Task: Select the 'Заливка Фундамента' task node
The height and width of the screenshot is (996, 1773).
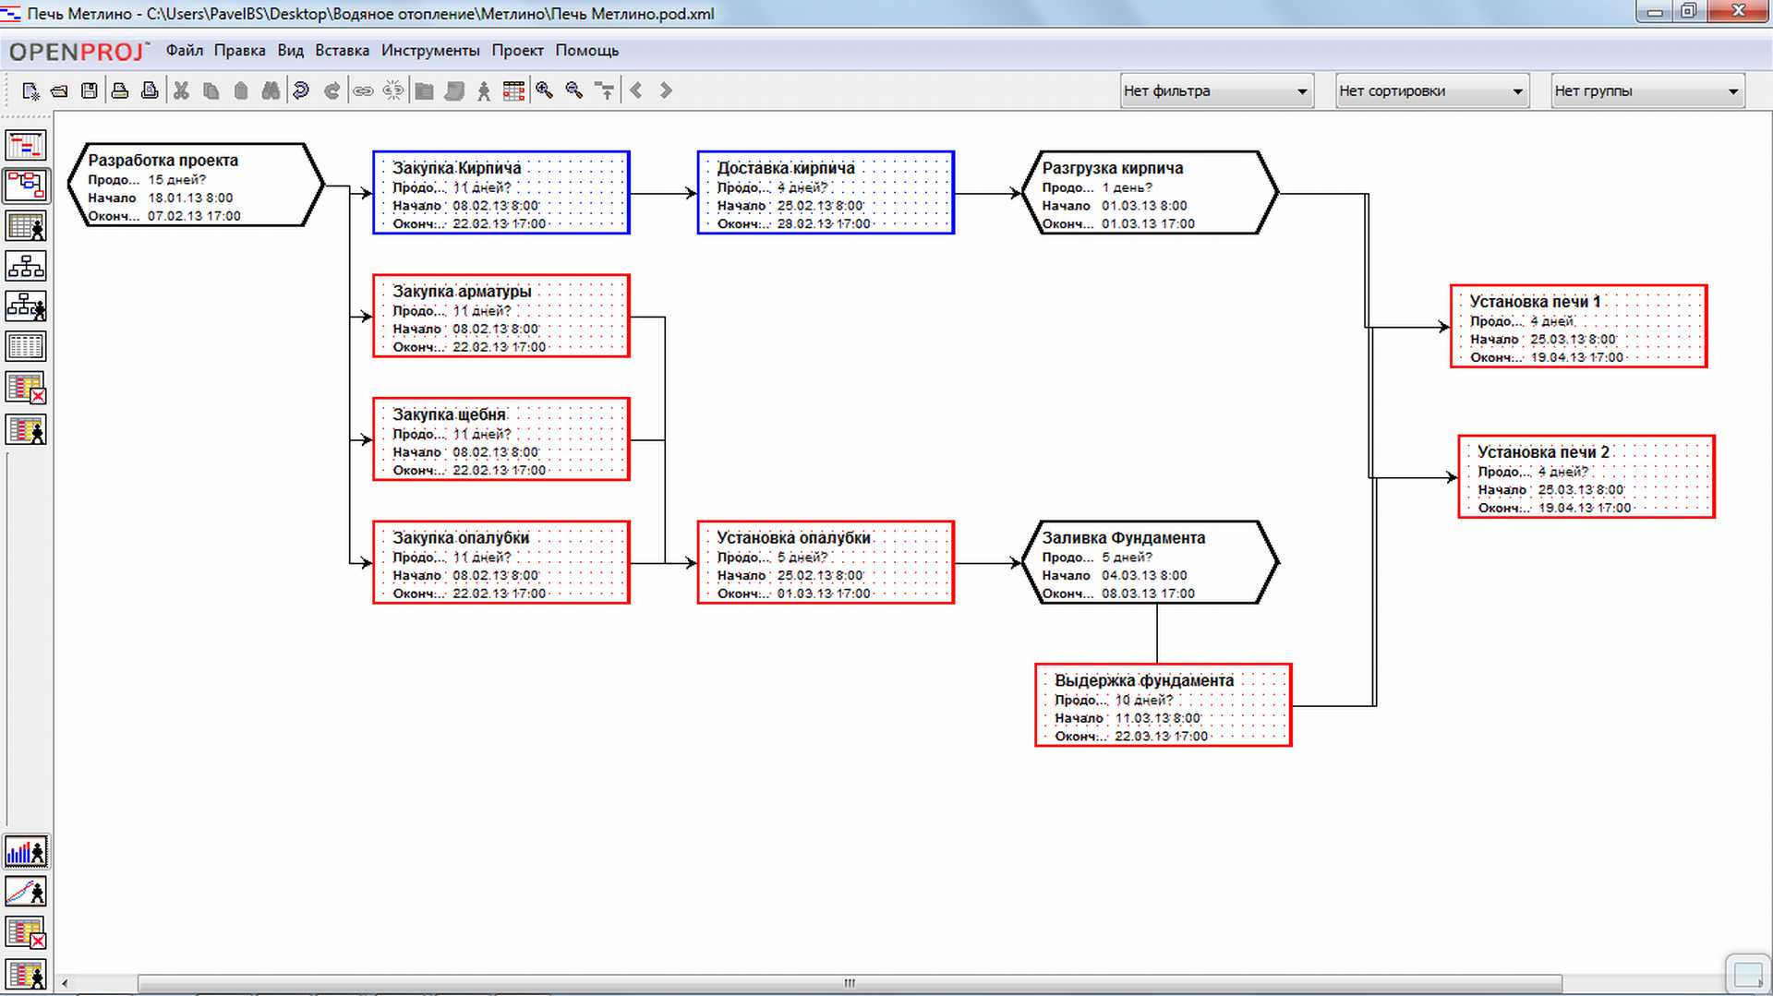Action: click(x=1150, y=562)
